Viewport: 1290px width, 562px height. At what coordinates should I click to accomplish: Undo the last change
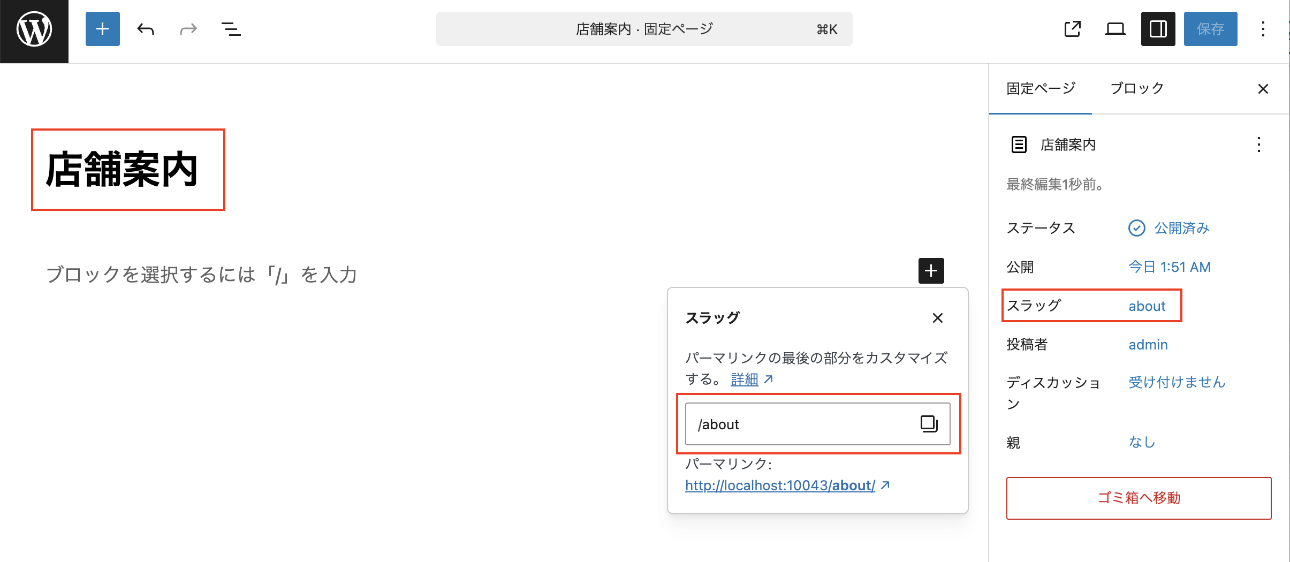(145, 29)
